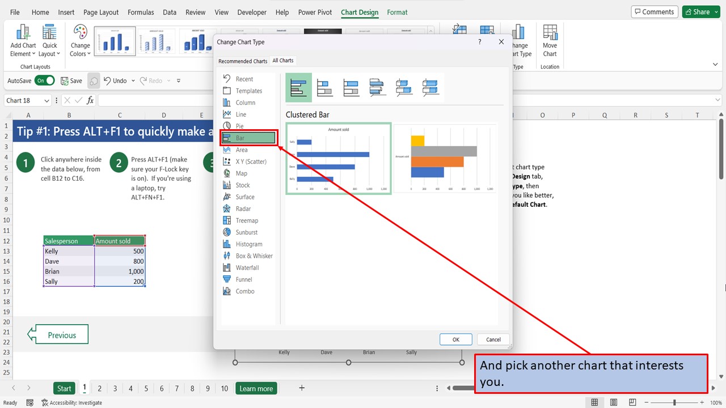726x408 pixels.
Task: Select the multicolor clustered bar chart preview
Action: point(445,159)
